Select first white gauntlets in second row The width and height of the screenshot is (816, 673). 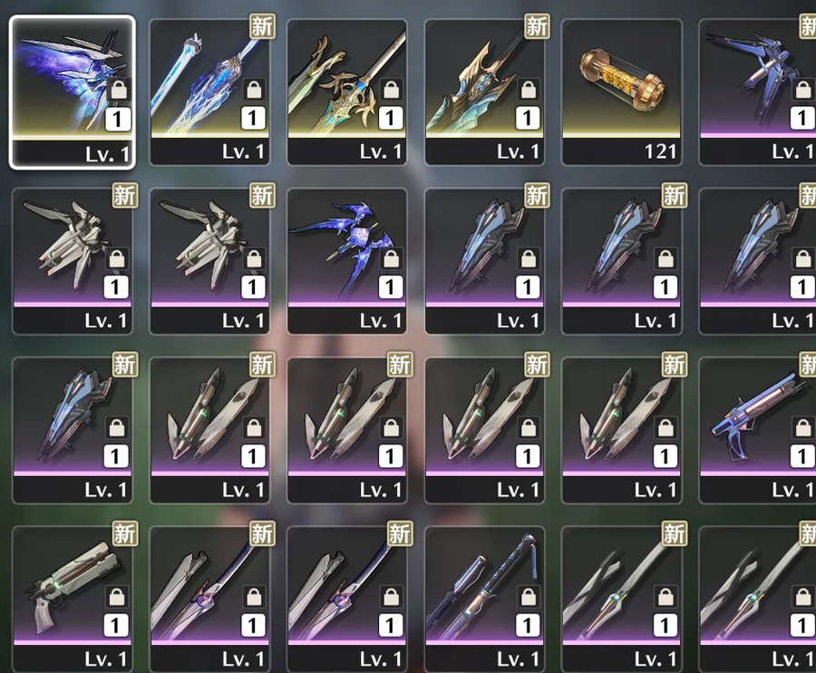click(73, 261)
